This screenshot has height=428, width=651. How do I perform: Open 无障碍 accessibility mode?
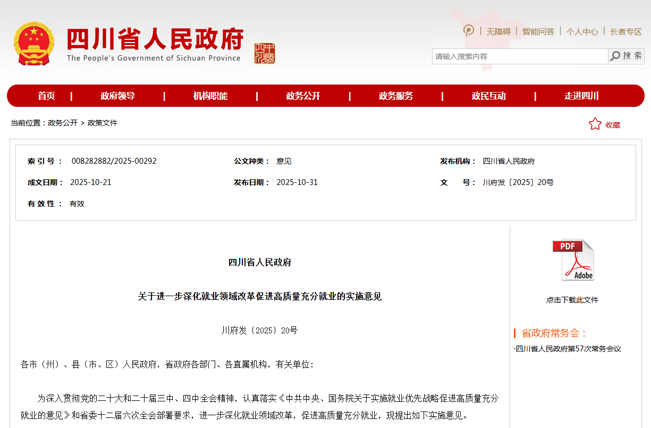(x=498, y=31)
